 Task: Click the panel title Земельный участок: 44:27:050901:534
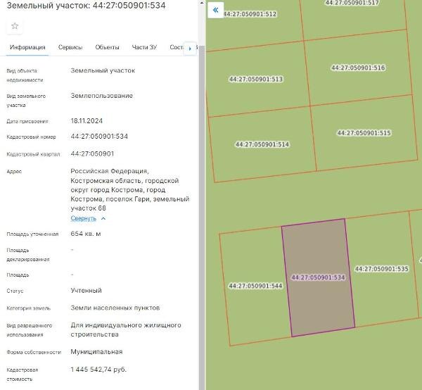(x=86, y=6)
